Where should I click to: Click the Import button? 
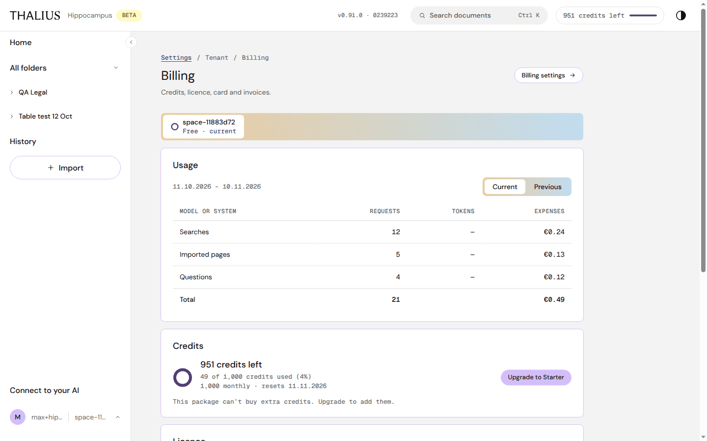coord(65,168)
